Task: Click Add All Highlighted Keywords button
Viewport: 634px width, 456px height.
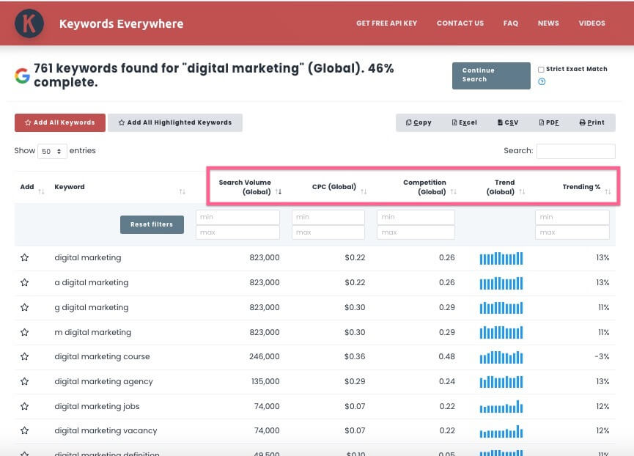Action: pos(175,122)
